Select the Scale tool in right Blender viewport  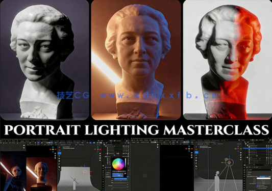[196, 158]
